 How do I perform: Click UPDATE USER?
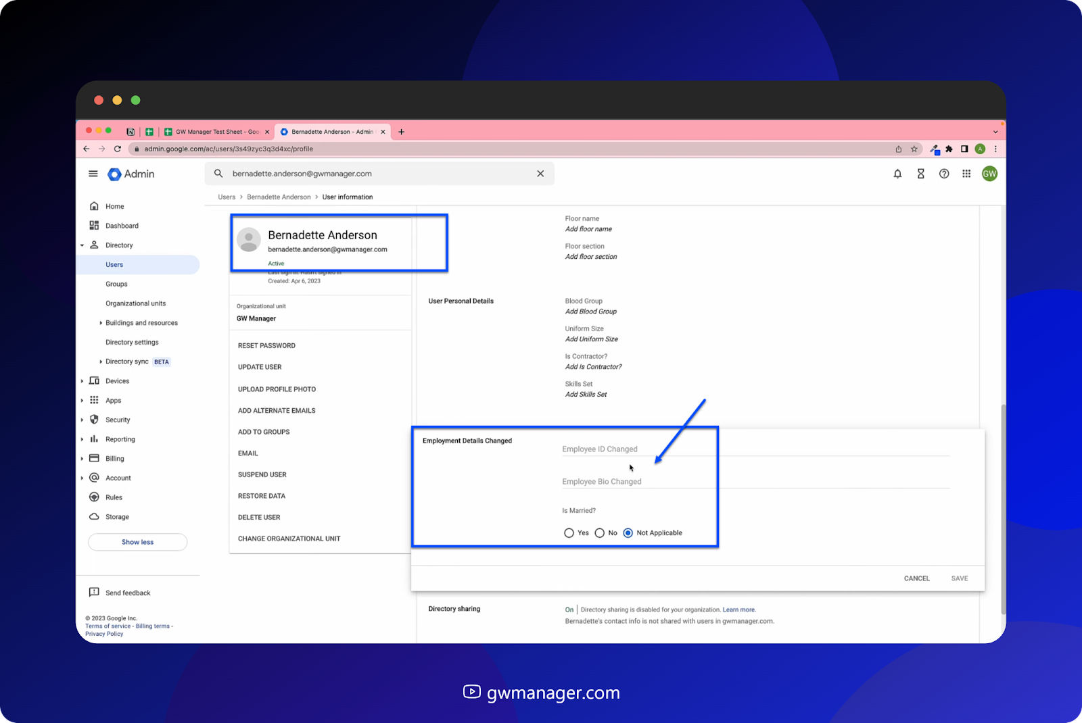[x=260, y=367]
